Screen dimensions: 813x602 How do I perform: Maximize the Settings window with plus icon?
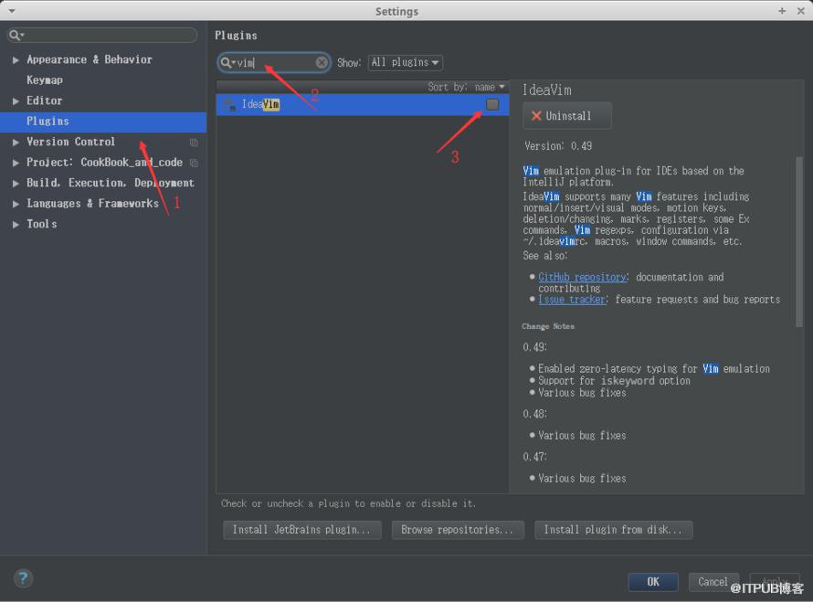[x=782, y=10]
